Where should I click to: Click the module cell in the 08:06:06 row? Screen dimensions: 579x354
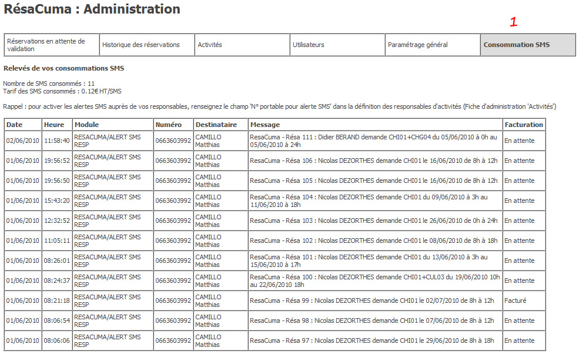pyautogui.click(x=113, y=340)
